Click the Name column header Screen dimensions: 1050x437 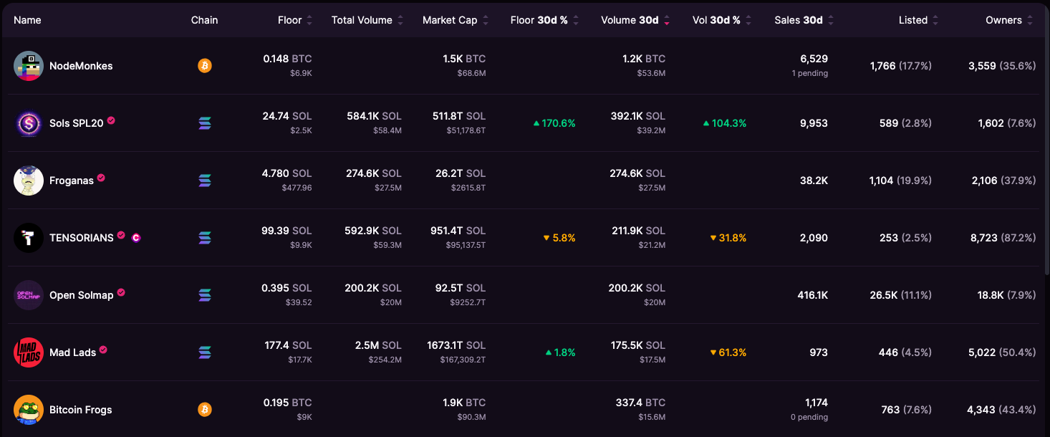click(x=27, y=20)
